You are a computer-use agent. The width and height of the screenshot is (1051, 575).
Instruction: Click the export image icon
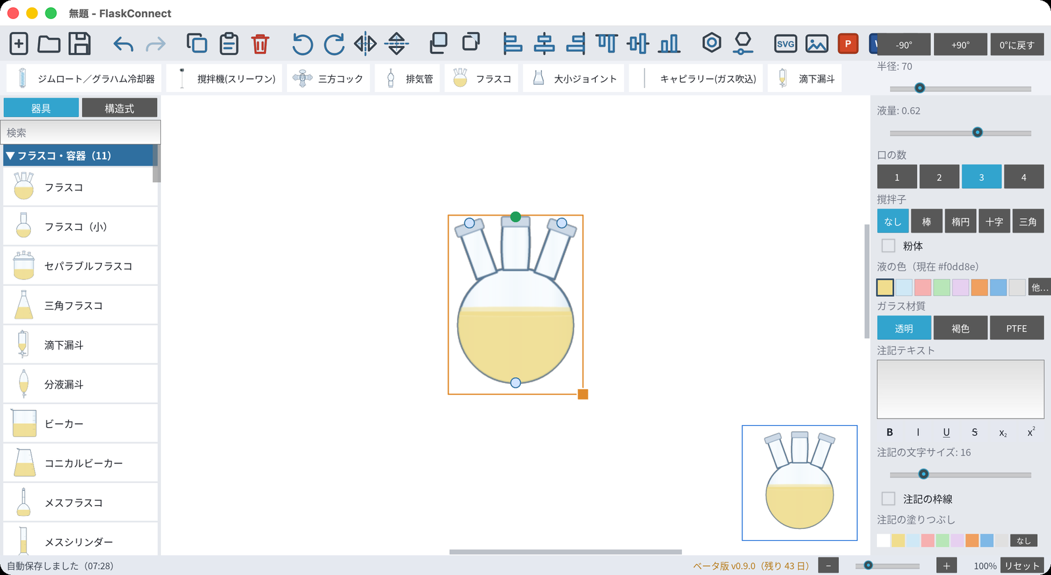click(816, 44)
